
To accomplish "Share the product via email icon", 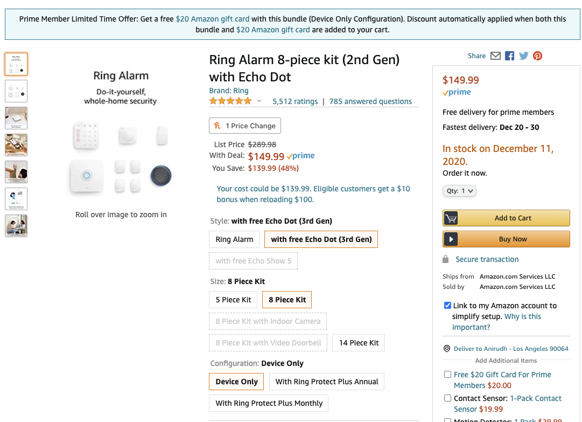I will [x=495, y=56].
